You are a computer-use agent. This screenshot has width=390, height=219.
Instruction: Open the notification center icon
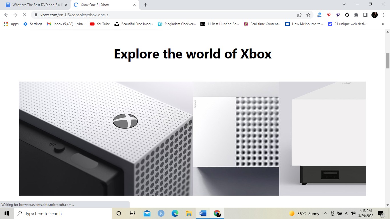point(381,213)
